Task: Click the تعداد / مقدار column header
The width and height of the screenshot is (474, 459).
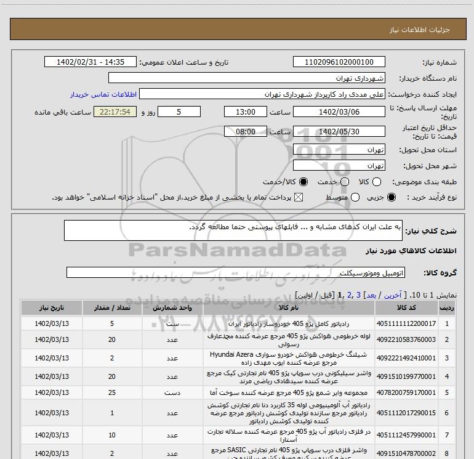Action: pyautogui.click(x=112, y=307)
